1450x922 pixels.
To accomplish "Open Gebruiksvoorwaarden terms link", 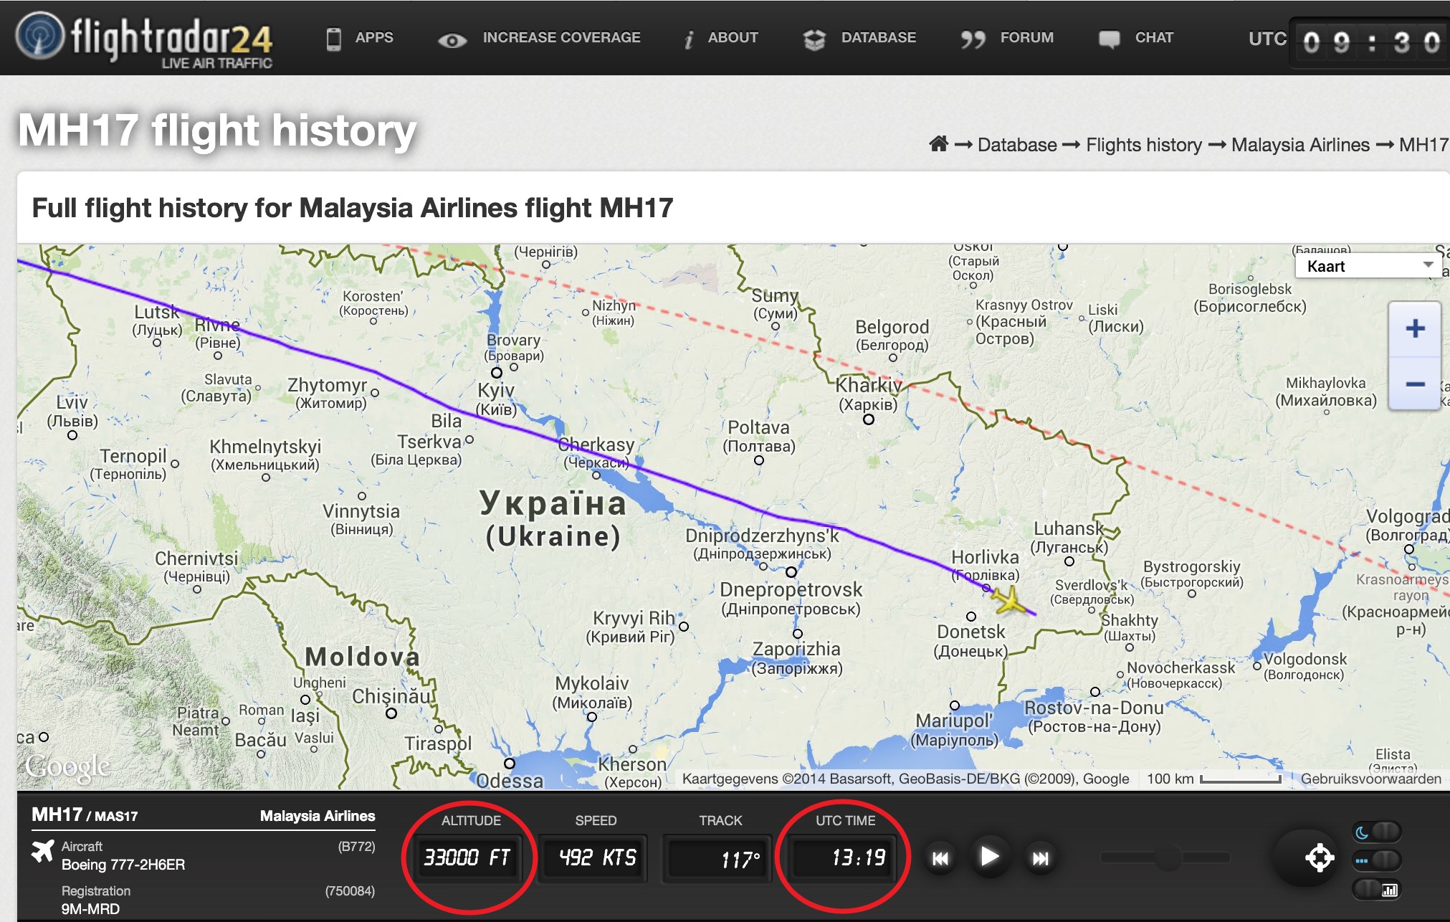I will (x=1370, y=779).
